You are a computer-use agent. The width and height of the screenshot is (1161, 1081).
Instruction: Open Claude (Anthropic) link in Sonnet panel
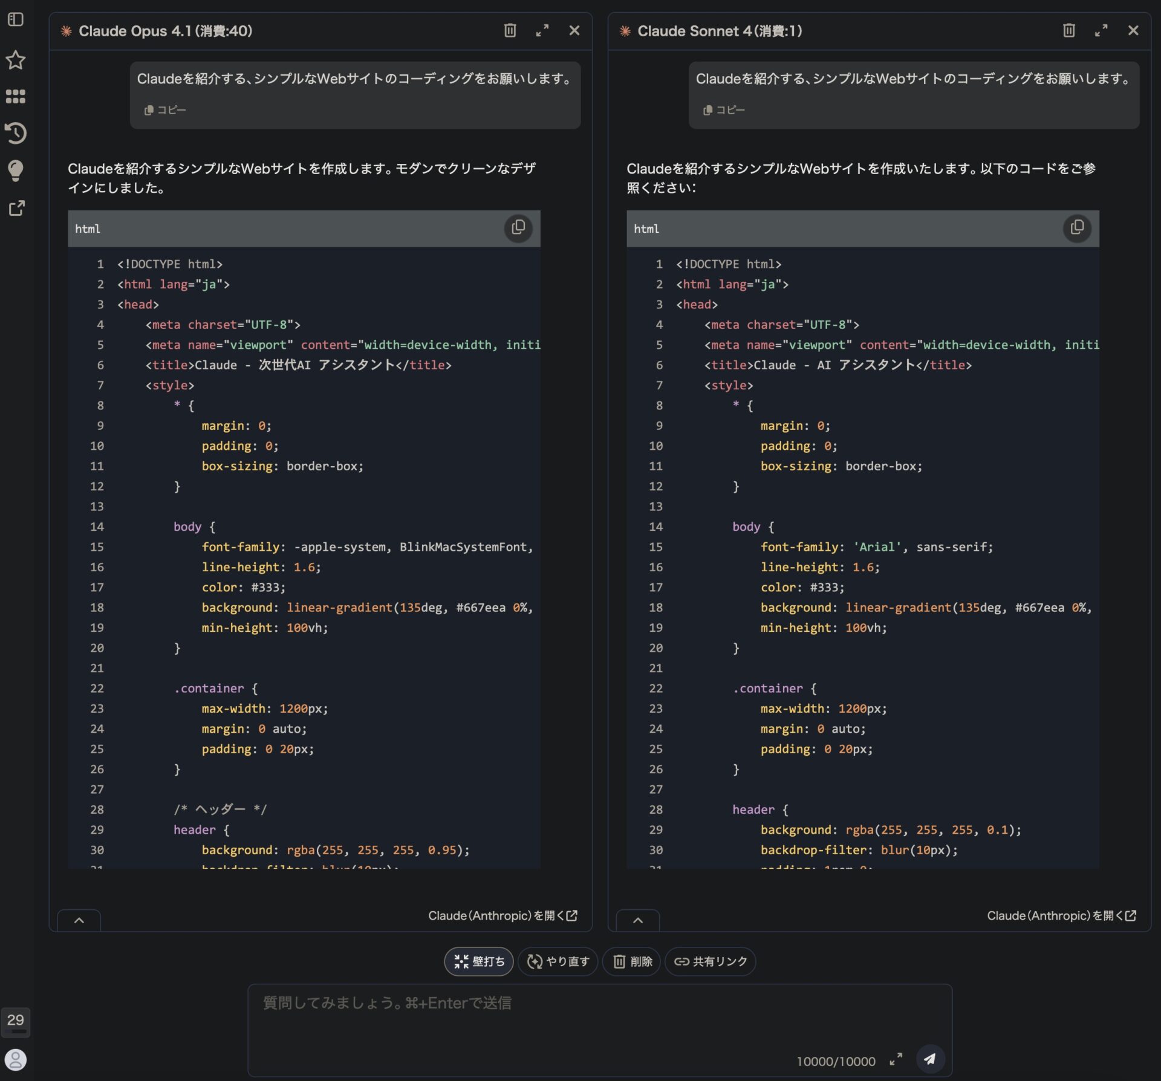pyautogui.click(x=1061, y=915)
